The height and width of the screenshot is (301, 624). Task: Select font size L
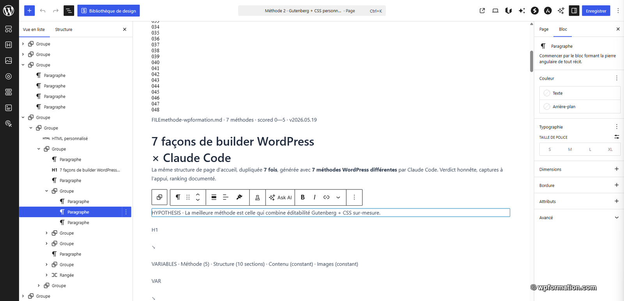pyautogui.click(x=590, y=150)
